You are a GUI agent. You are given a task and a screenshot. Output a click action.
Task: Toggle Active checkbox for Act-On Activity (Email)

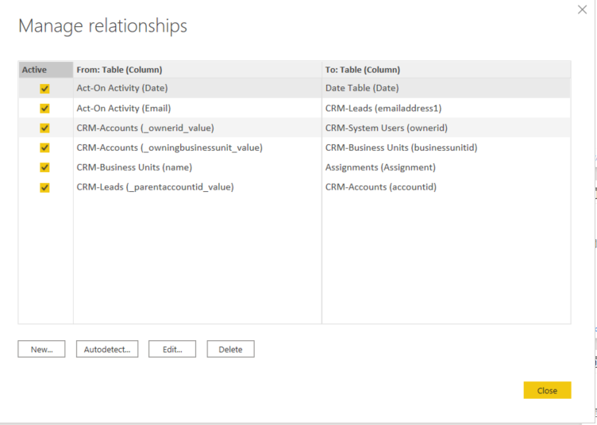pos(44,109)
